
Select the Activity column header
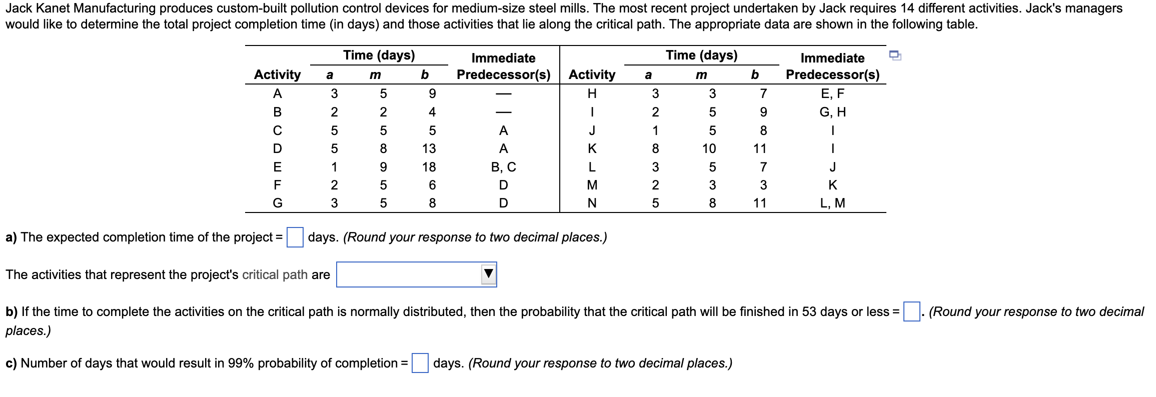point(278,75)
